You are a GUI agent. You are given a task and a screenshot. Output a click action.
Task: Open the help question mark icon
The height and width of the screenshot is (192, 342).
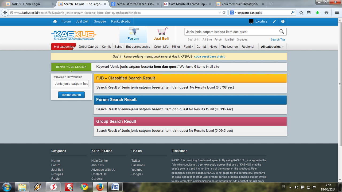point(283,21)
